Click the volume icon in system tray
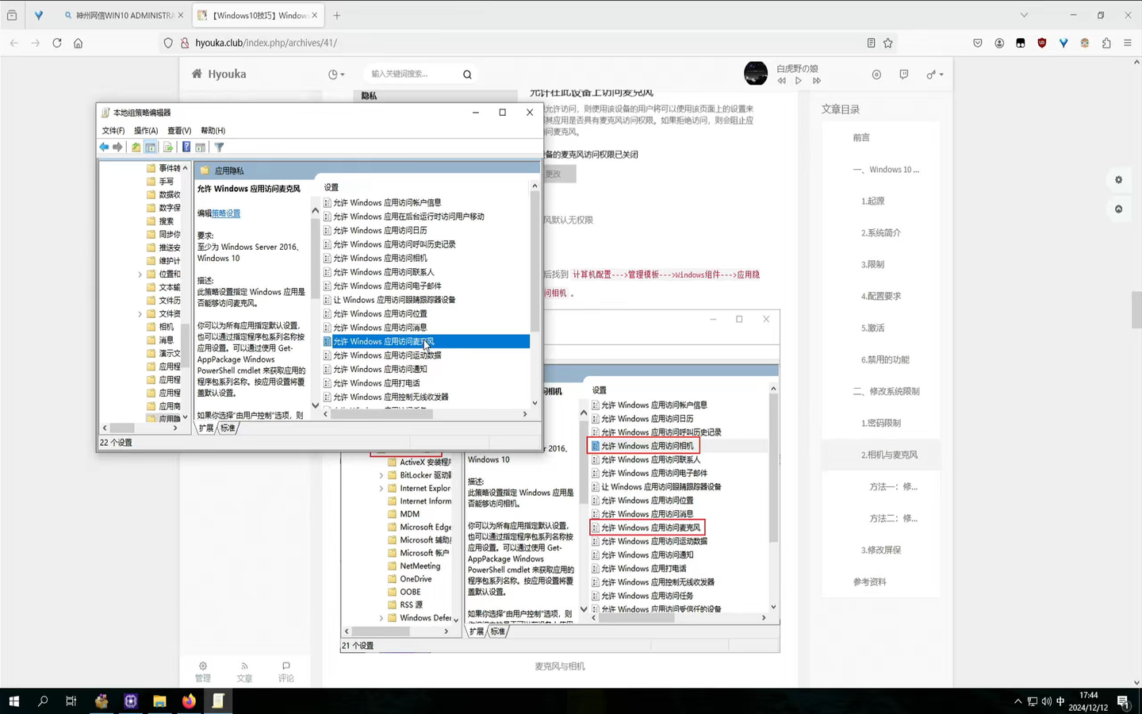This screenshot has height=714, width=1142. (1046, 701)
